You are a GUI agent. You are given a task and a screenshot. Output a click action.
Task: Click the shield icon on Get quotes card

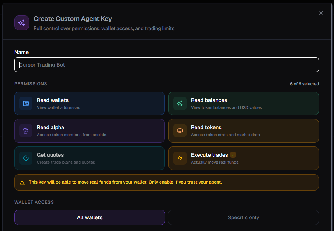(25, 158)
